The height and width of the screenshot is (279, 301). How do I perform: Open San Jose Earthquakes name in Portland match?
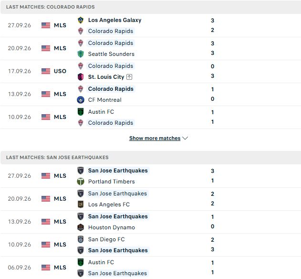coord(118,171)
